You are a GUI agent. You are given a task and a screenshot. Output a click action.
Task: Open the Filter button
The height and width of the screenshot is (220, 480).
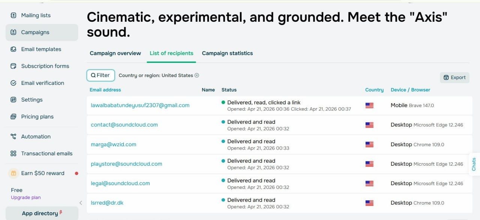coord(100,75)
